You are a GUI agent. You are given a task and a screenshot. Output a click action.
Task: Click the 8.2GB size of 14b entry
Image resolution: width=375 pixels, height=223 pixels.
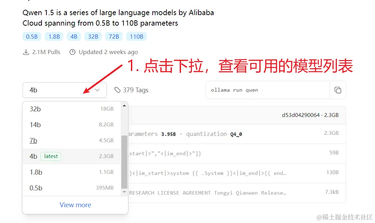click(x=106, y=125)
